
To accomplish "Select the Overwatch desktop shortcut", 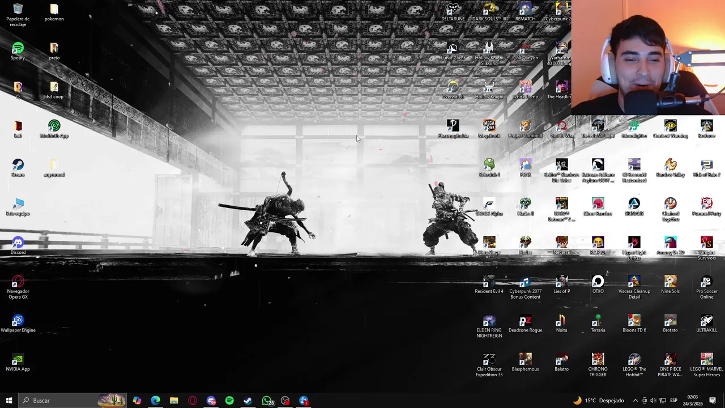I will point(453,90).
